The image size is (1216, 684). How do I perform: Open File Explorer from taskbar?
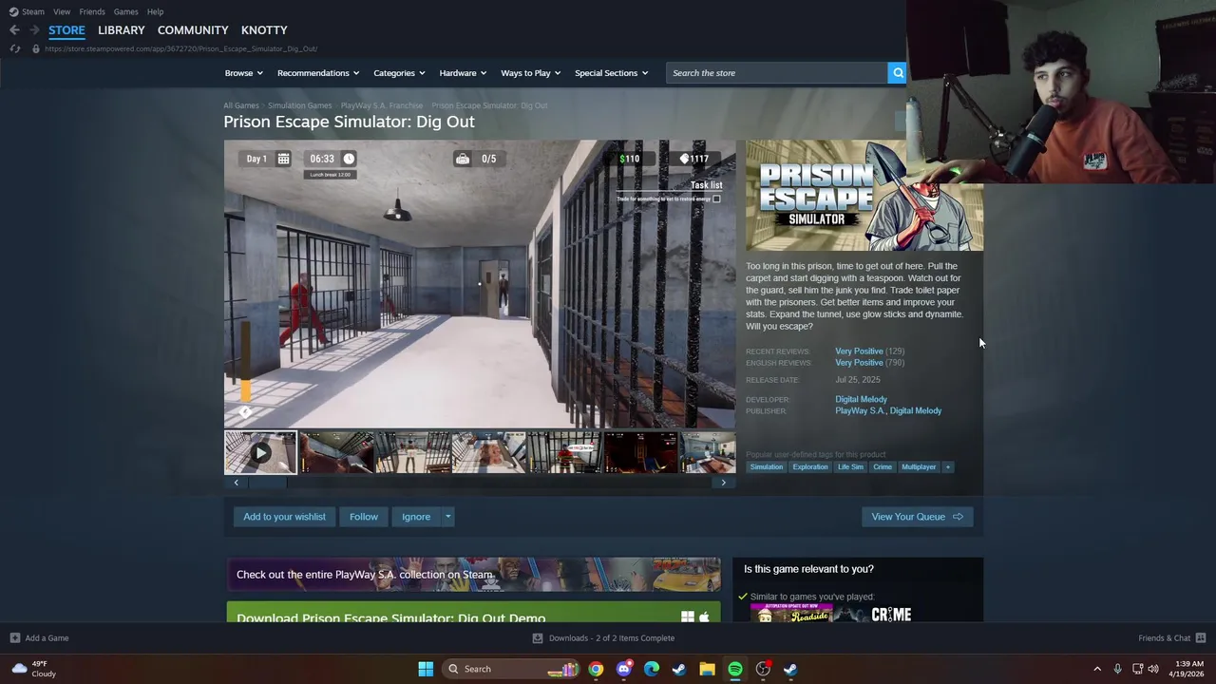(707, 669)
